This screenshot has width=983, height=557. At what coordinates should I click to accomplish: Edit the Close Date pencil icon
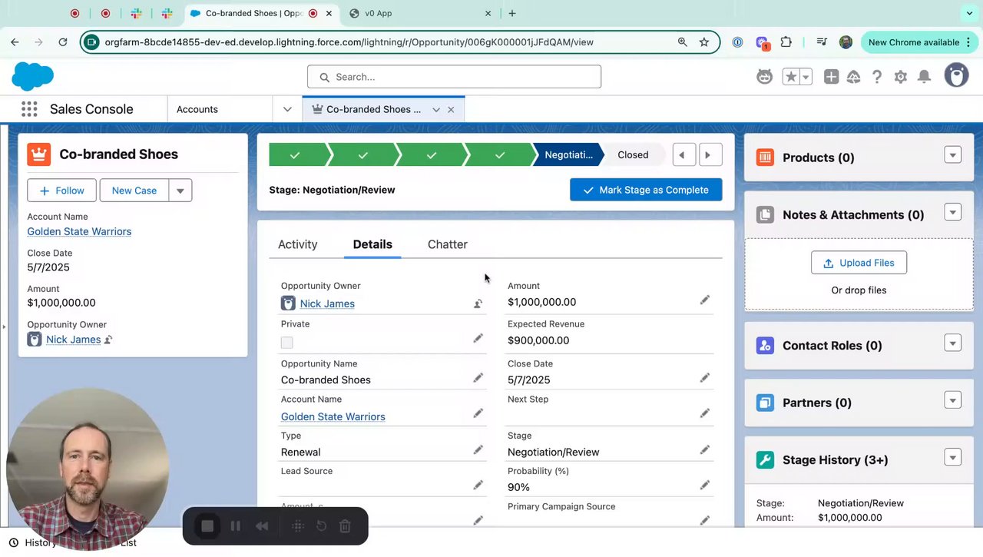click(x=704, y=378)
